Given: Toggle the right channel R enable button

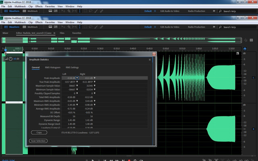Looking at the screenshot, I should click(254, 129).
